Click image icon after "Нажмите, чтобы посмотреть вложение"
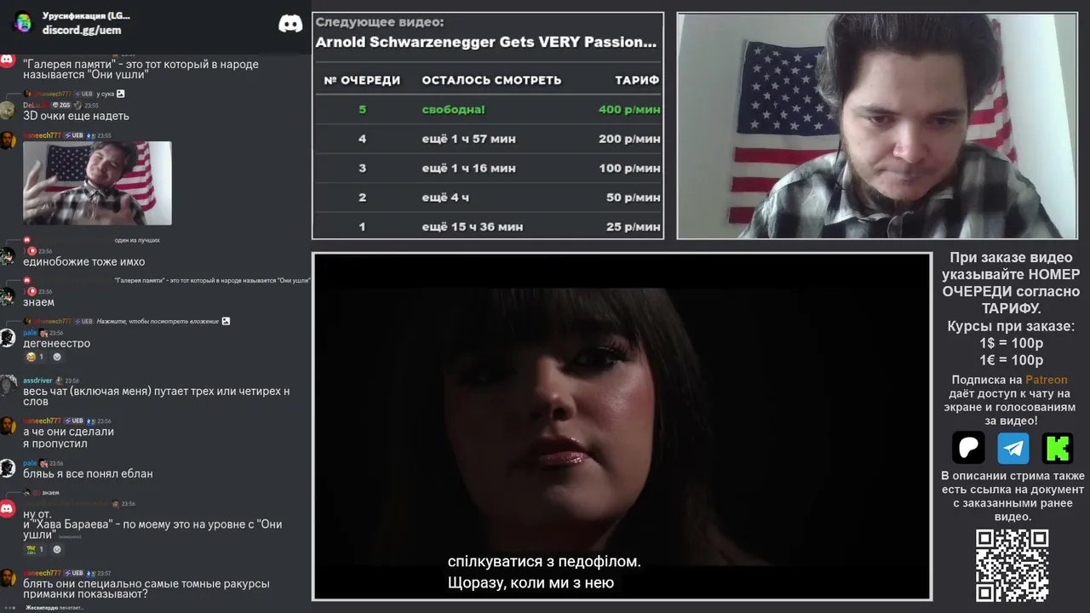 [x=226, y=321]
